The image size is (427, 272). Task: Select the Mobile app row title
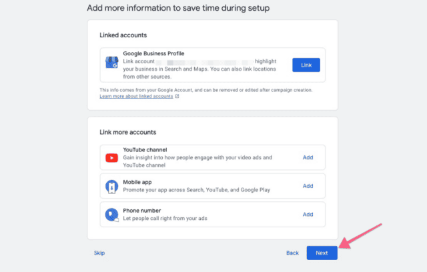click(x=137, y=182)
